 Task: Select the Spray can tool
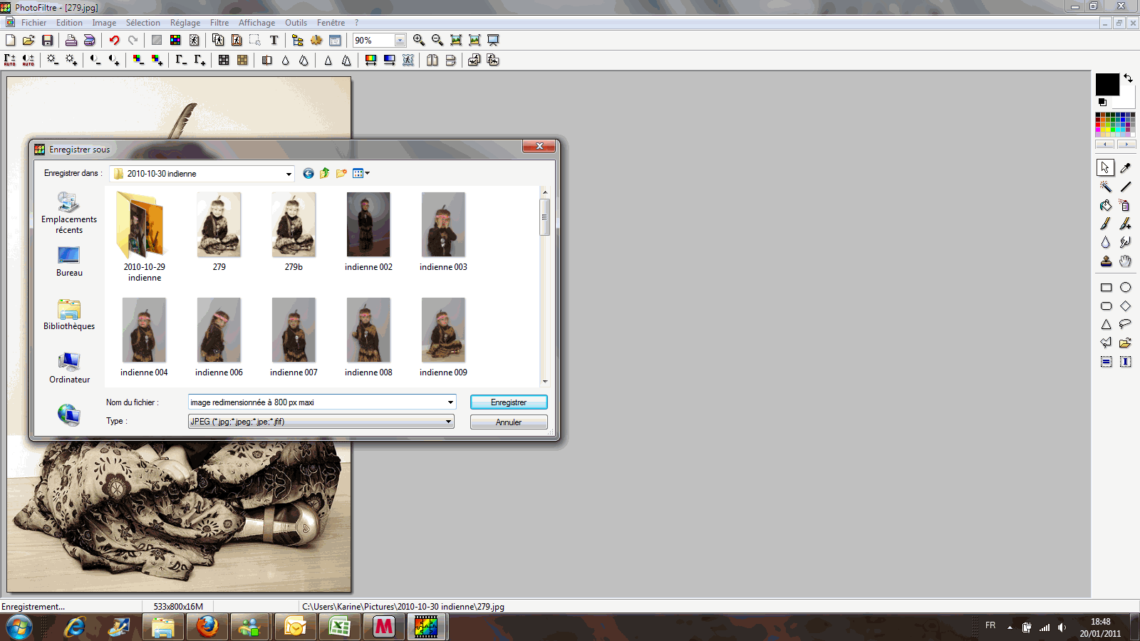[1125, 205]
